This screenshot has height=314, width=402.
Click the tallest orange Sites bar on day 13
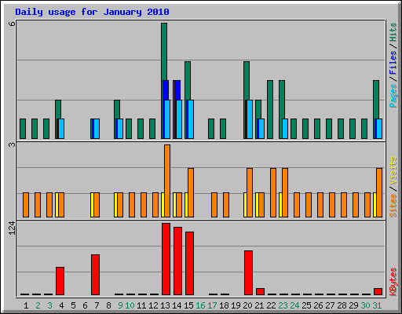167,181
